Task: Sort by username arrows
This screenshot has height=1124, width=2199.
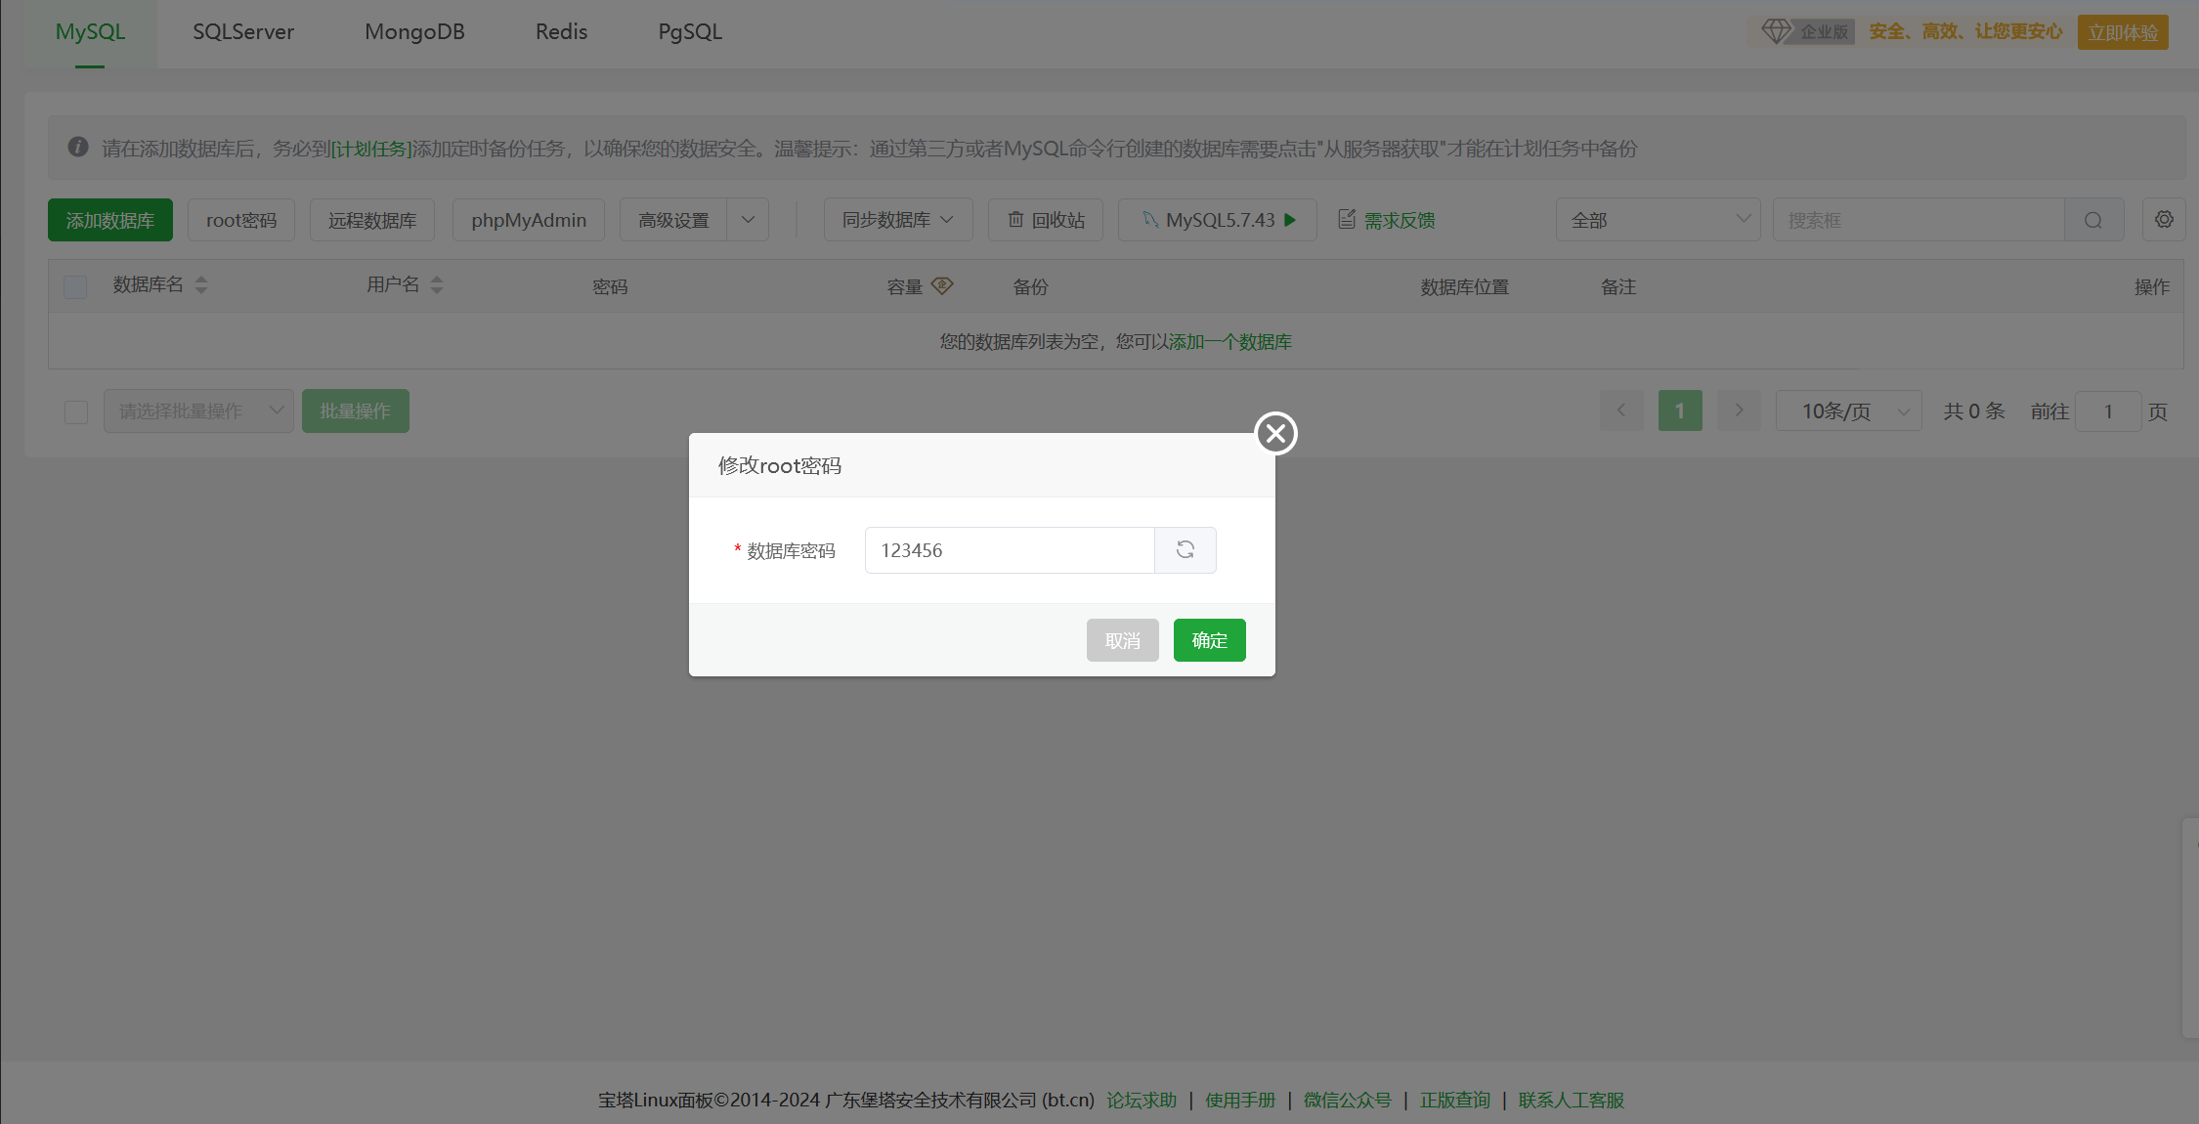Action: [x=437, y=285]
